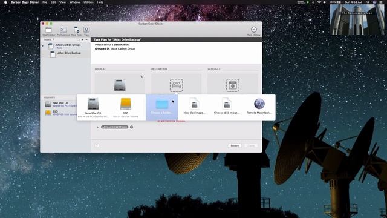Screen dimensions: 387x218
Task: Open the Tasks filter dropdown arrow
Action: [x=53, y=39]
